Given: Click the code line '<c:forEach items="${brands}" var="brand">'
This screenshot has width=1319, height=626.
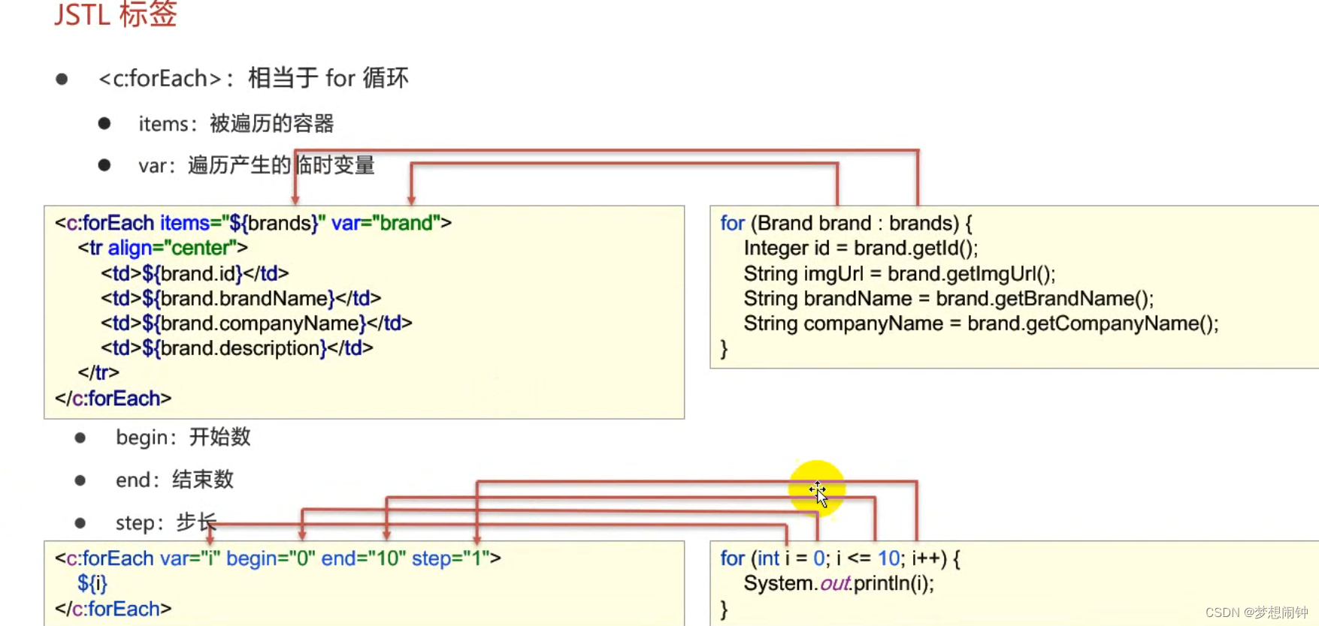Looking at the screenshot, I should [x=253, y=223].
